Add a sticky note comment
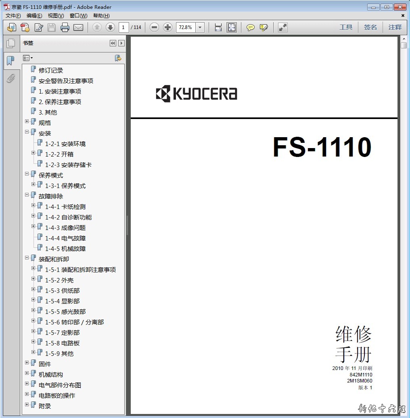 pos(251,27)
